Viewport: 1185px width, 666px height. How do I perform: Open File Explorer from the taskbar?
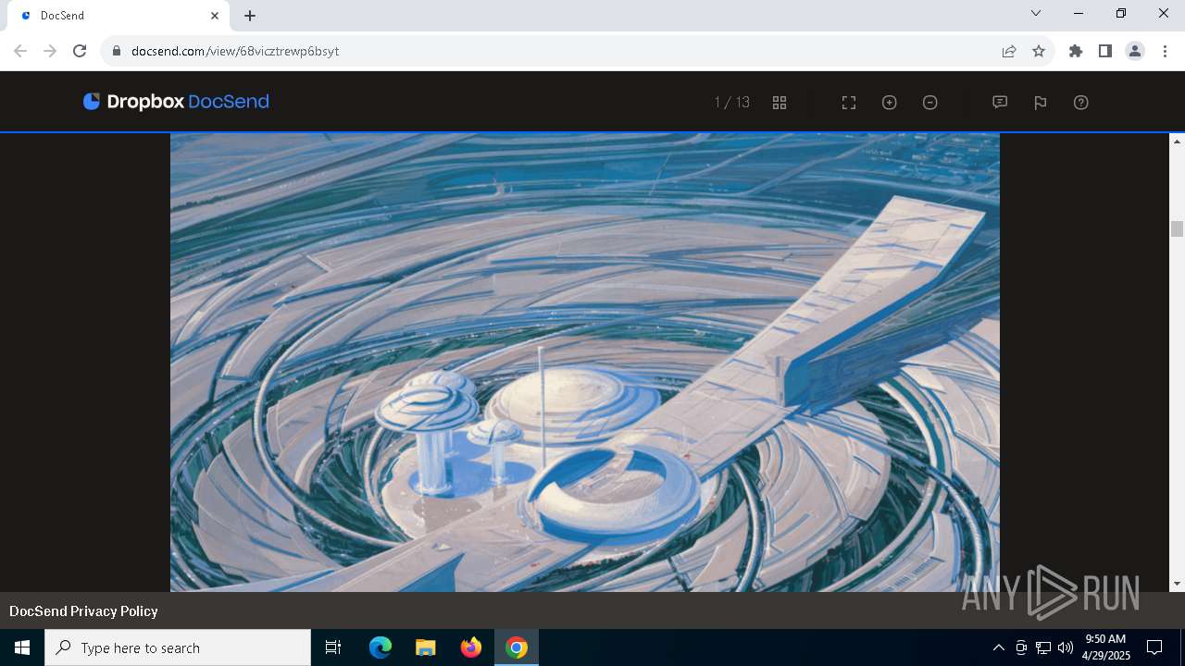[x=426, y=647]
